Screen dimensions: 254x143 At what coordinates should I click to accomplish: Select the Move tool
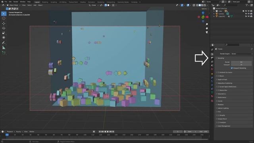point(4,23)
